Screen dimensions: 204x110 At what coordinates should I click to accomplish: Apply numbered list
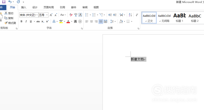(x=94, y=15)
